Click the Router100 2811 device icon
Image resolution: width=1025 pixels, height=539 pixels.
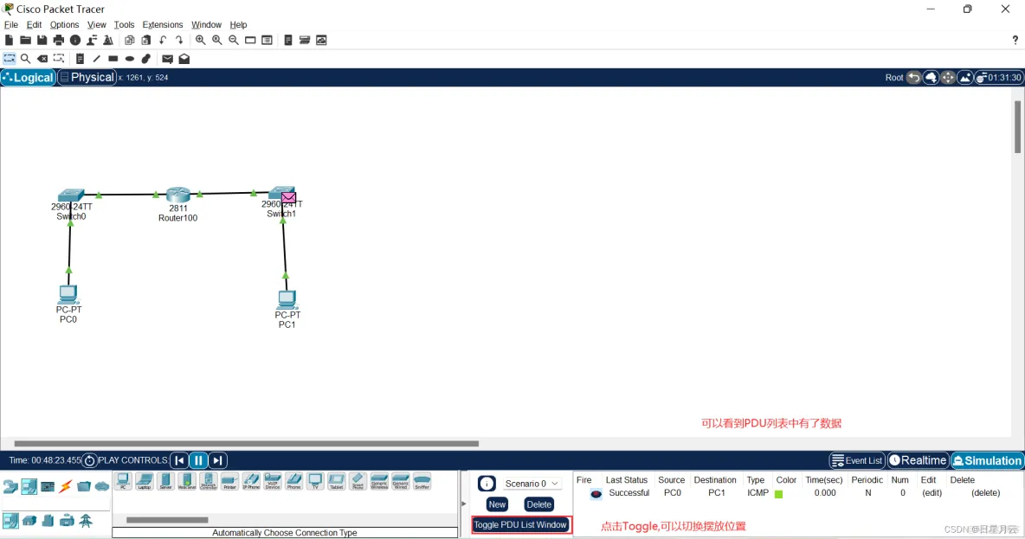[x=177, y=195]
